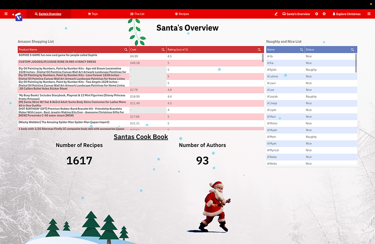
Task: Search the Status column
Action: 352,50
